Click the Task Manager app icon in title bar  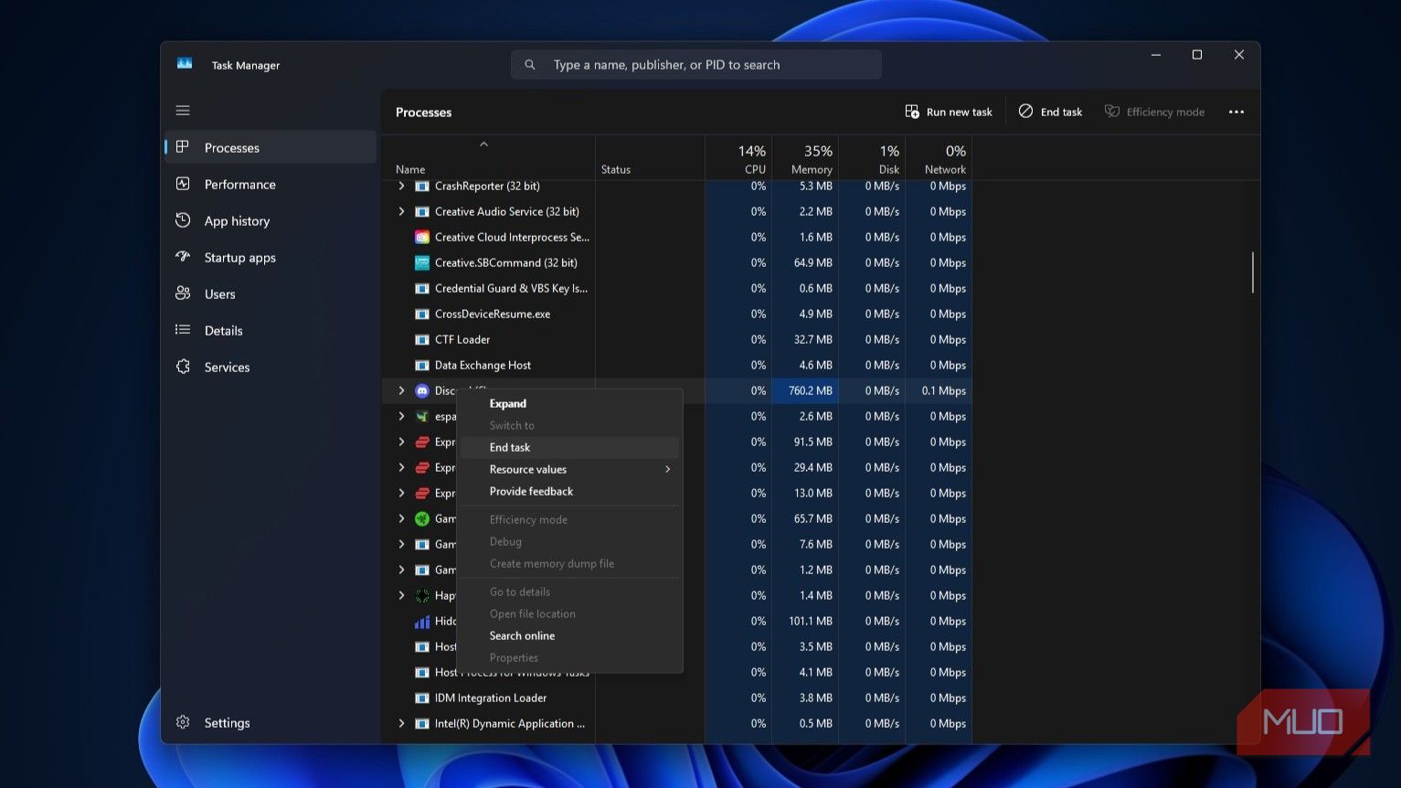(185, 64)
